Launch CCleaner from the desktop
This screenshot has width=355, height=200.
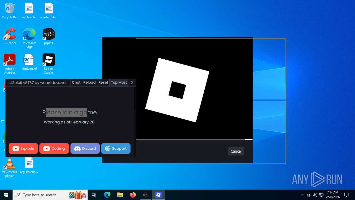pos(10,36)
